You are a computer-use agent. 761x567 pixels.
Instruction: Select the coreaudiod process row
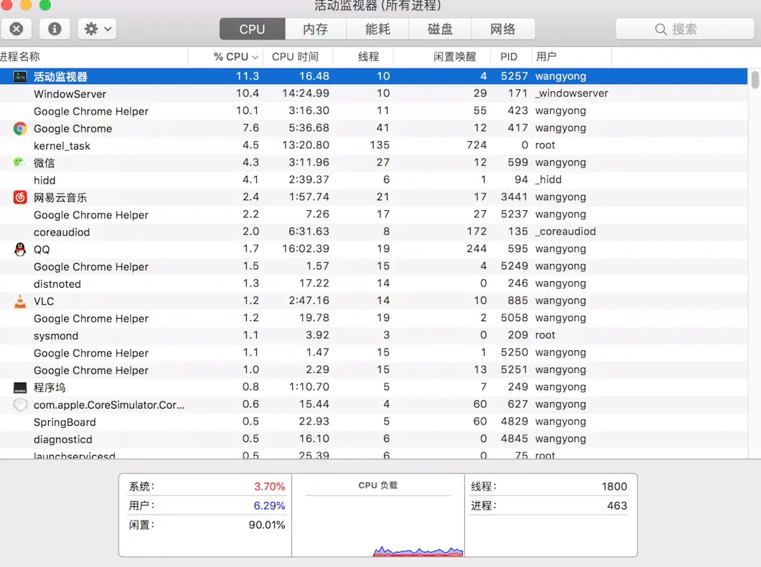(x=374, y=232)
